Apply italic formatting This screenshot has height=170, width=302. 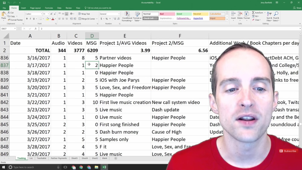click(30, 19)
